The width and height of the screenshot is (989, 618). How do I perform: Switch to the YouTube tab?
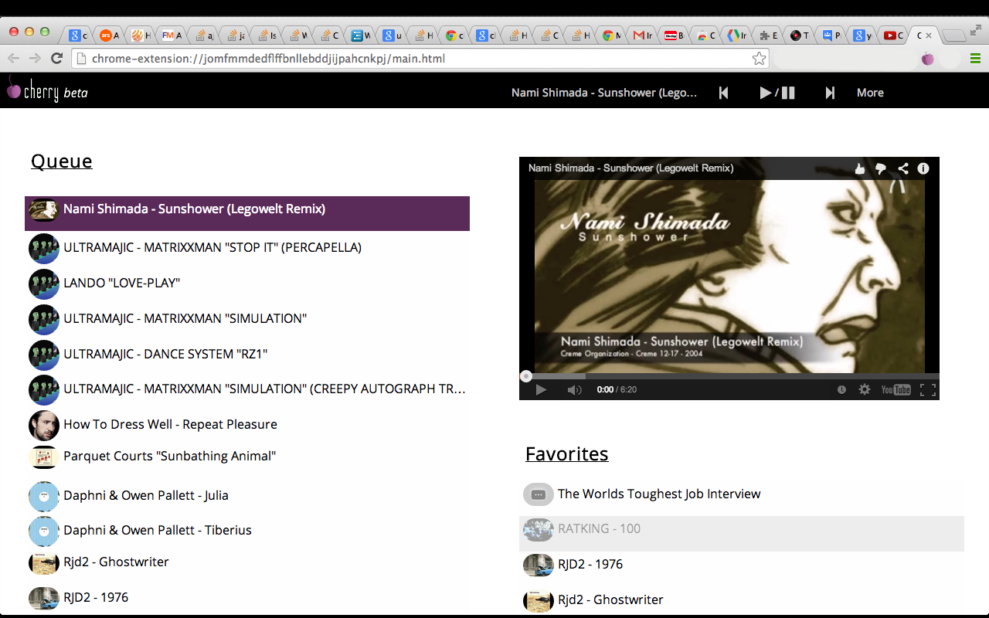893,36
